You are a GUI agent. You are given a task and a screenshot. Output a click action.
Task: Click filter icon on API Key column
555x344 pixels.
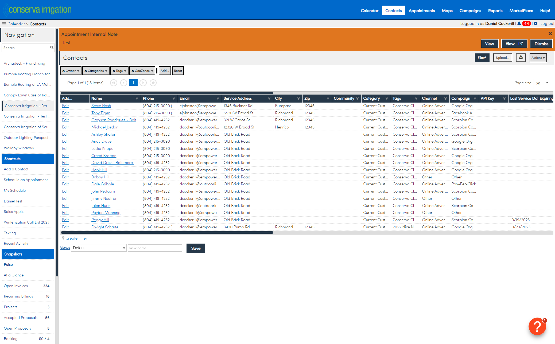(504, 98)
